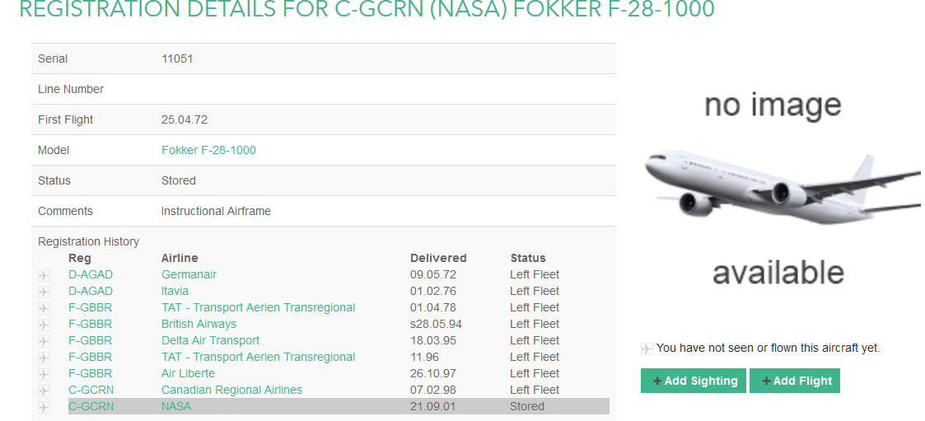
Task: Open the British Airways airline link
Action: point(199,324)
